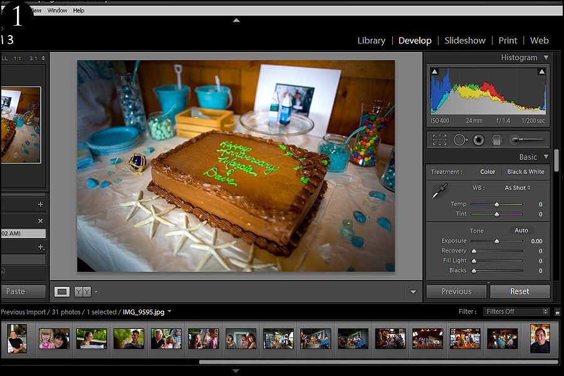Select the Red Eye Correction tool
This screenshot has height=376, width=564.
(x=478, y=140)
